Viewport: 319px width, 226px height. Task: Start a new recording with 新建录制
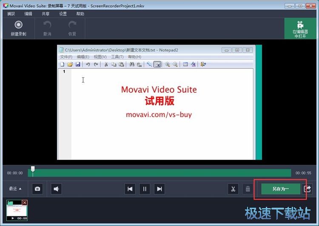18,28
